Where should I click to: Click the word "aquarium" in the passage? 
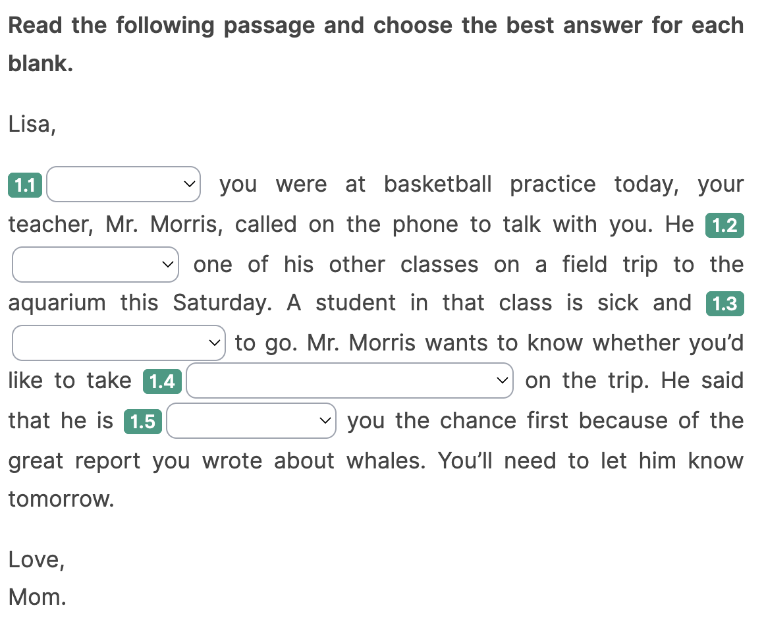point(57,303)
